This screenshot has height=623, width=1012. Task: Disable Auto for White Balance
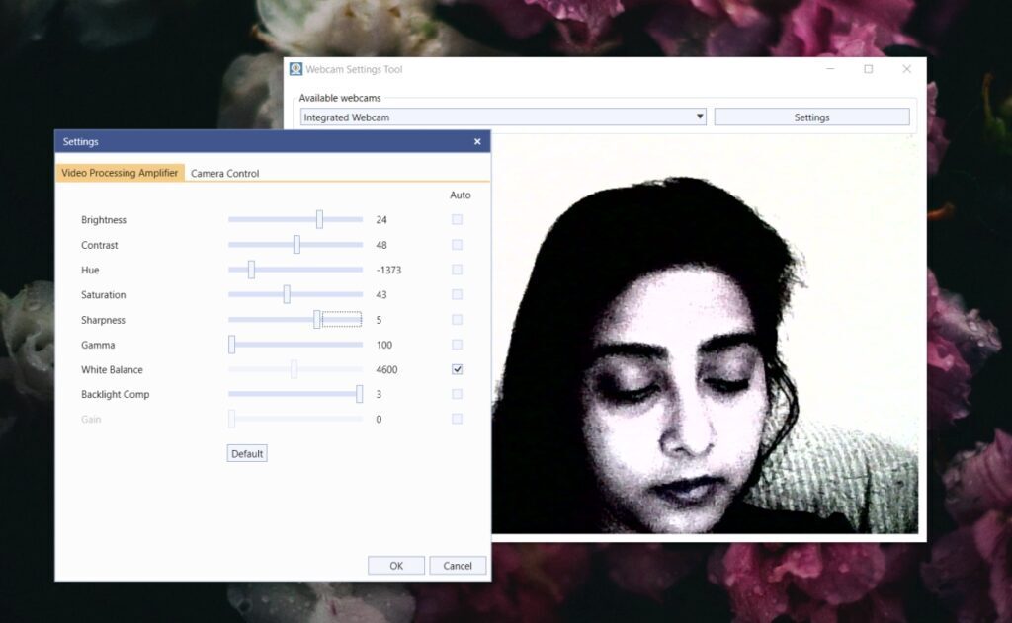[457, 369]
